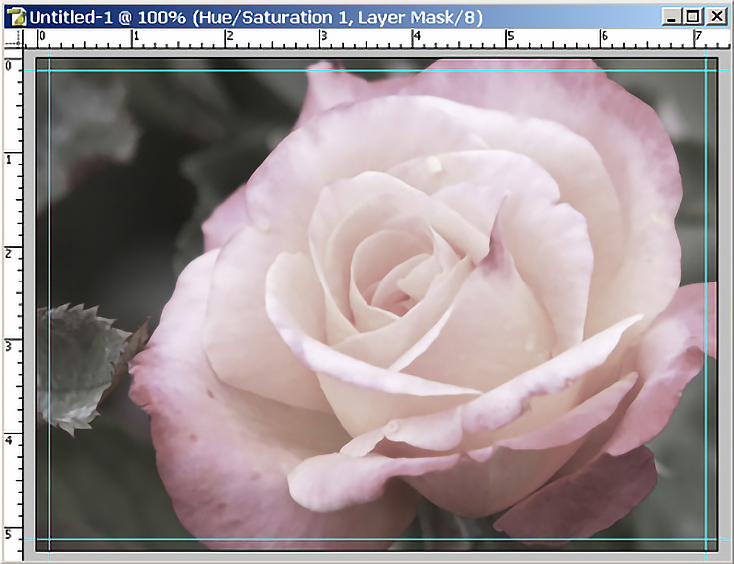
Task: Click the document icon in the title bar
Action: click(x=18, y=17)
